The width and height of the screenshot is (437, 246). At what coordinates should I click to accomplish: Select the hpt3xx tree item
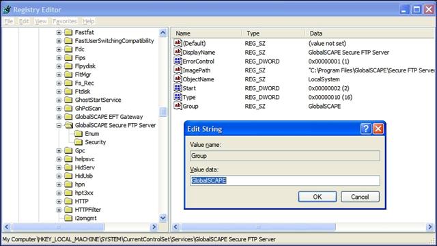84,193
